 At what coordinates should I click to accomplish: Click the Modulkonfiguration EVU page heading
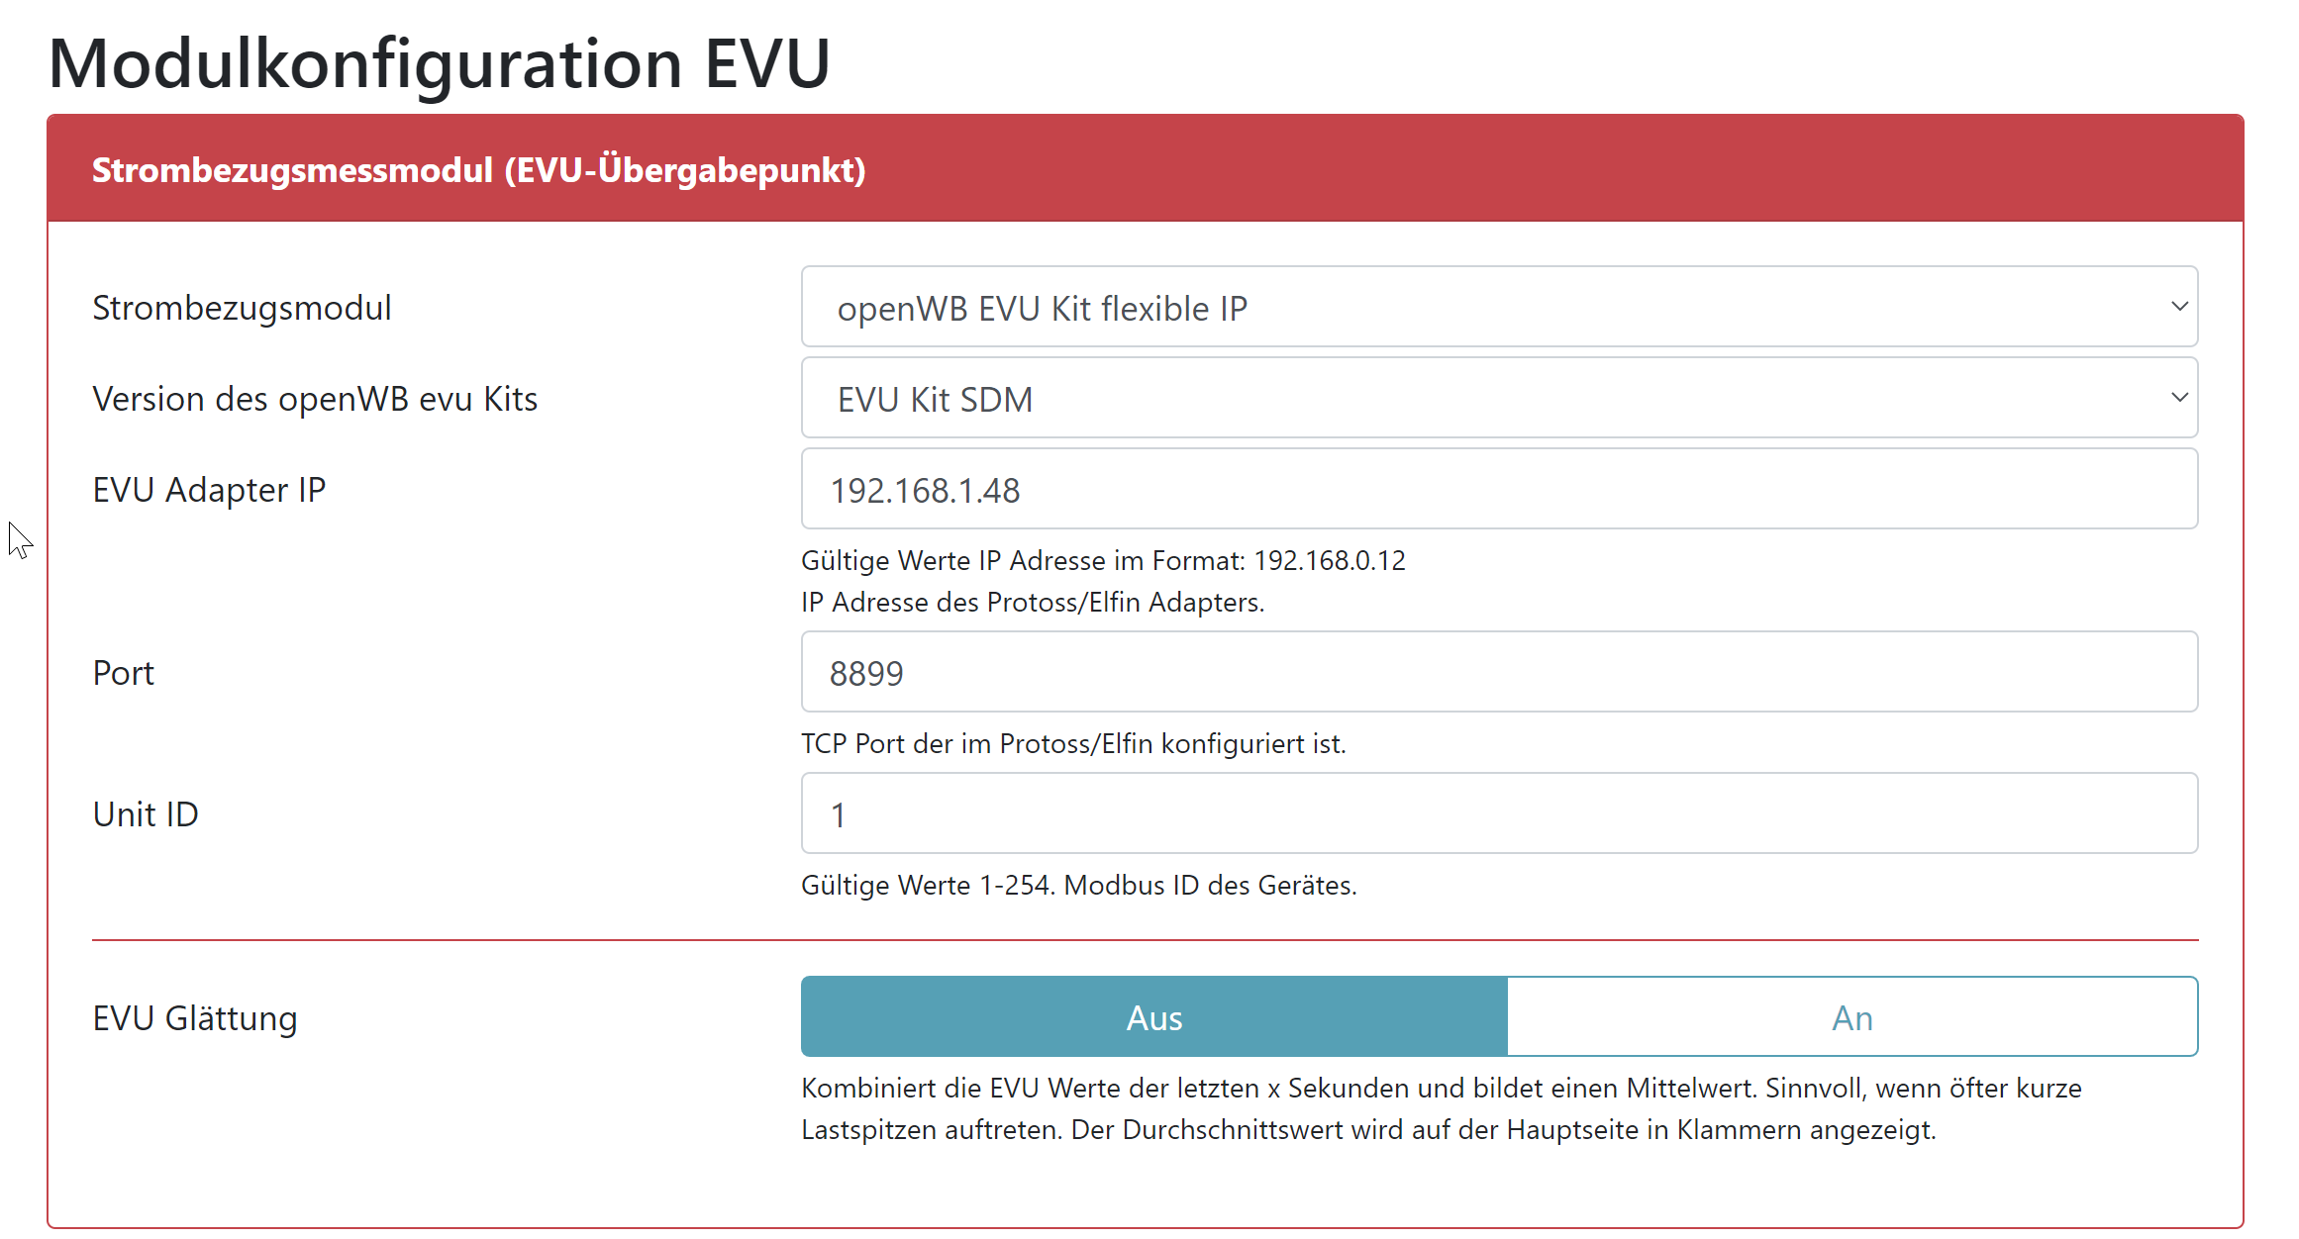pos(439,63)
